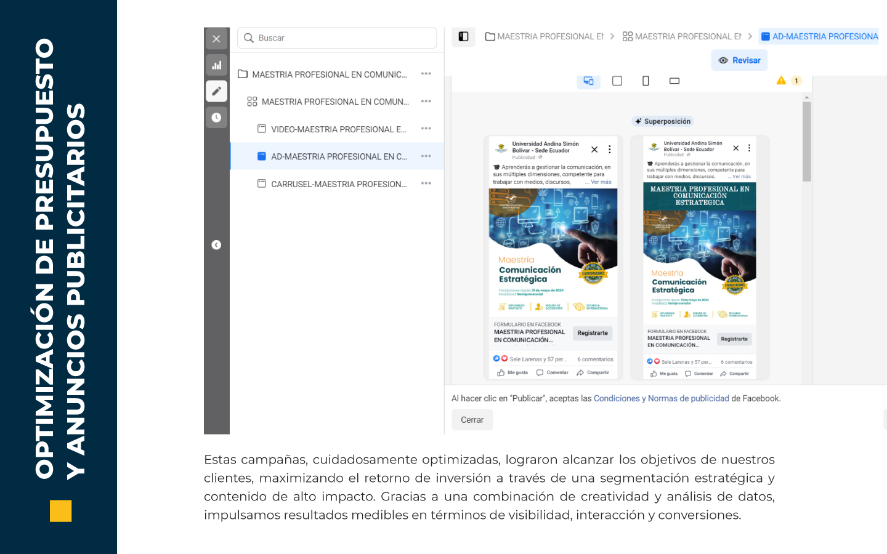Click the second ad preview image

point(700,252)
